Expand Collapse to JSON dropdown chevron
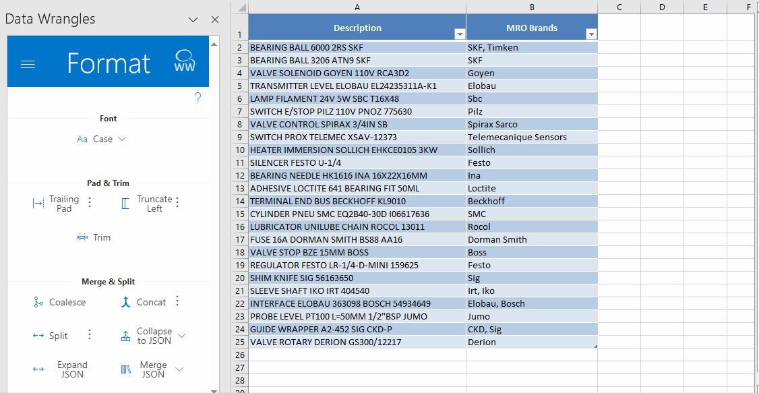759x393 pixels. [182, 336]
